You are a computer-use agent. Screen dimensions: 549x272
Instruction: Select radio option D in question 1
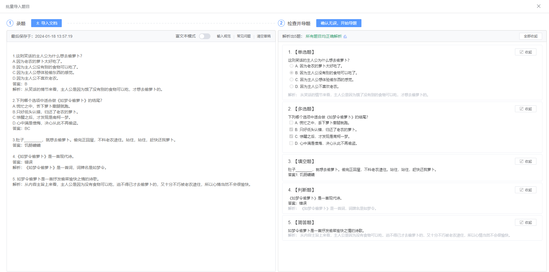291,86
